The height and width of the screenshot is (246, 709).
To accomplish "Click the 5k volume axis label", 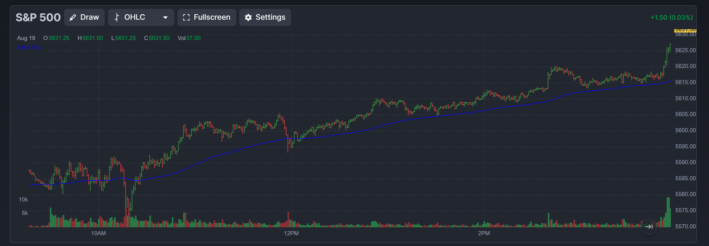I will tap(25, 213).
